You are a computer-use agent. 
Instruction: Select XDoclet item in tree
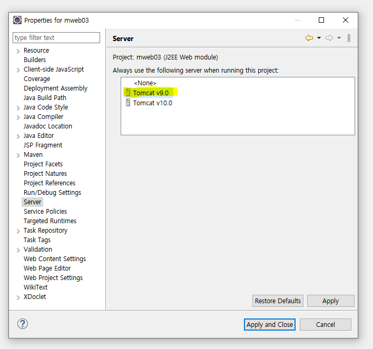(x=35, y=297)
